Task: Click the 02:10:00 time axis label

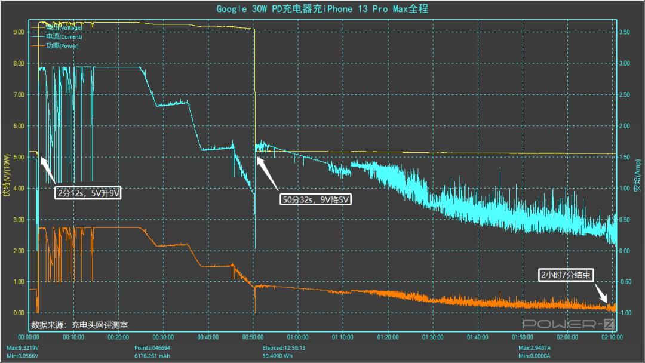Action: pos(612,337)
